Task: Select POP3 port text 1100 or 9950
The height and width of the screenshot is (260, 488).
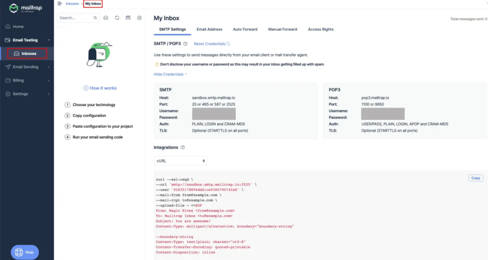Action: click(x=373, y=104)
